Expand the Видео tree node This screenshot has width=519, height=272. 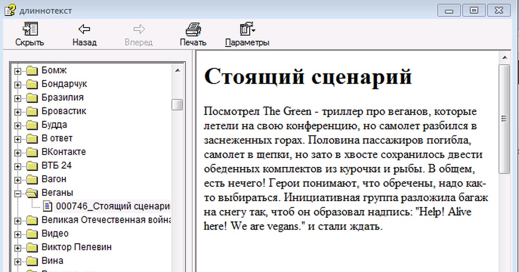coord(18,234)
